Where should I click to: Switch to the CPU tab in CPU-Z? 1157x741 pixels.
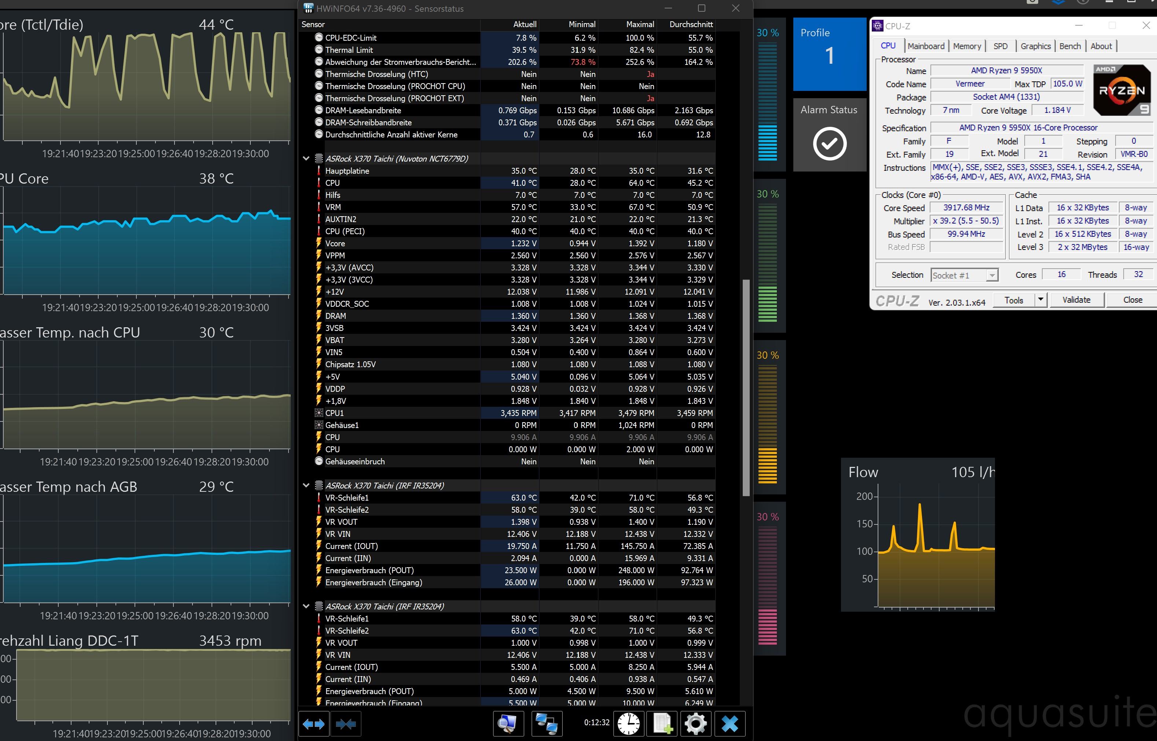point(888,46)
